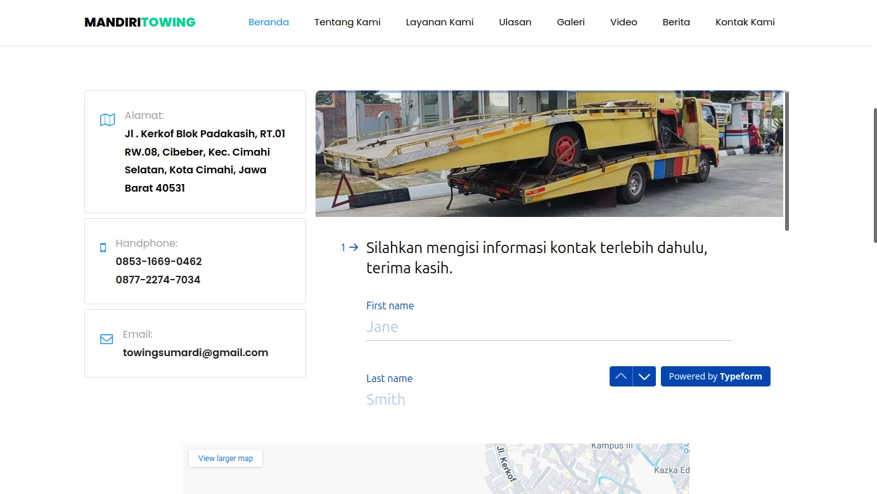877x494 pixels.
Task: Go to Kontak Kami
Action: click(x=745, y=22)
